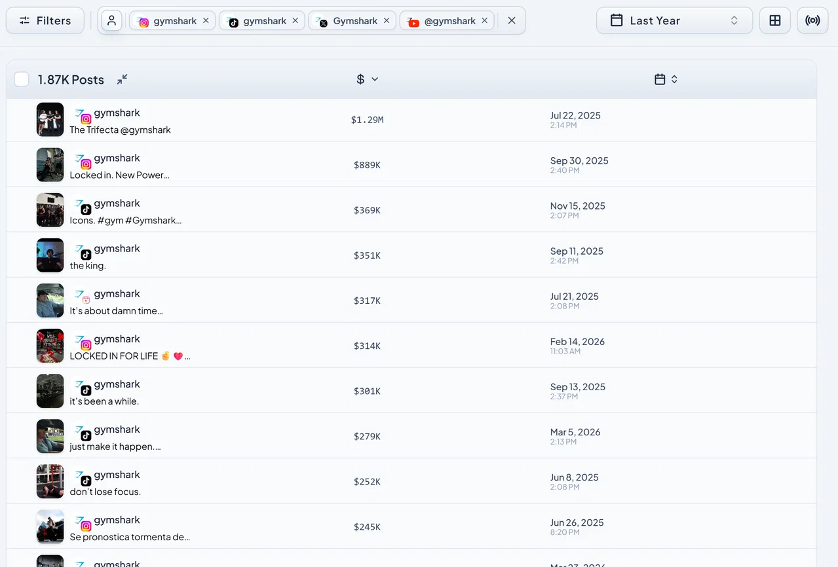Sort posts by the calendar date column
The height and width of the screenshot is (567, 838).
tap(666, 79)
